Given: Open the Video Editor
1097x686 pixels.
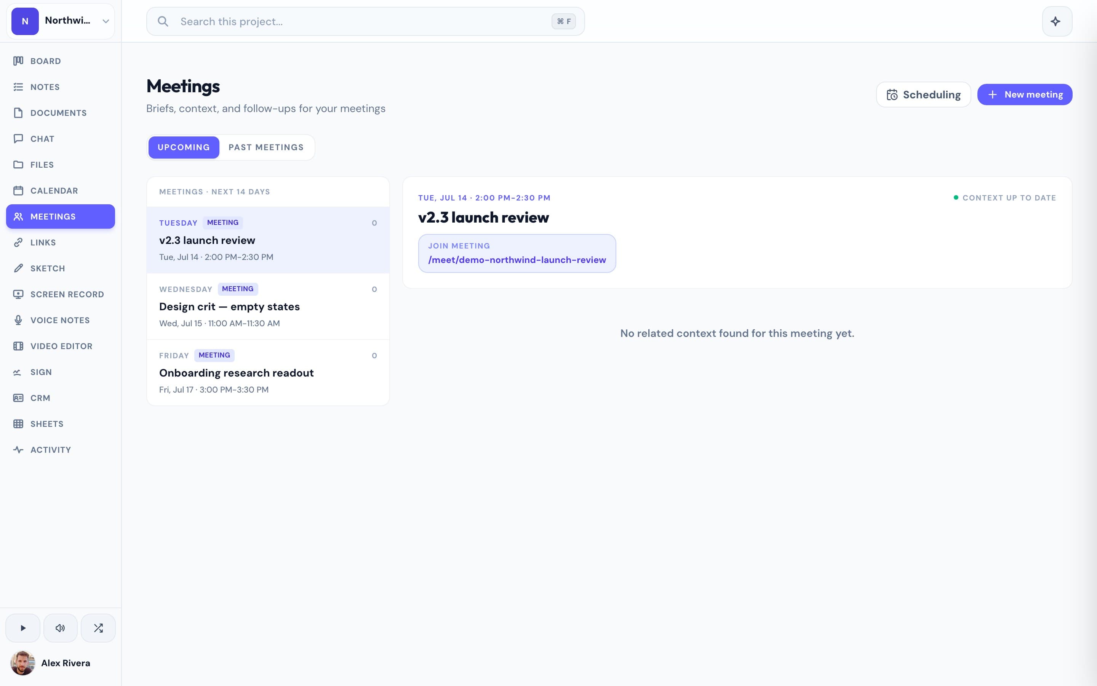Looking at the screenshot, I should (60, 346).
